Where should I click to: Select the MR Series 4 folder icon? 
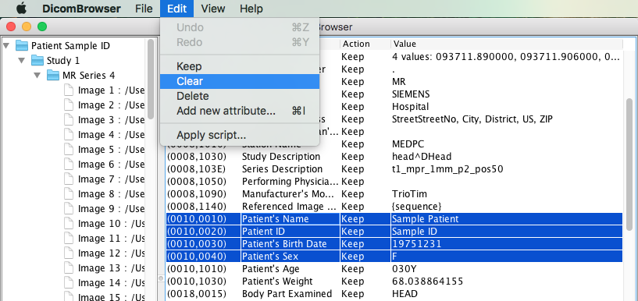pos(53,75)
